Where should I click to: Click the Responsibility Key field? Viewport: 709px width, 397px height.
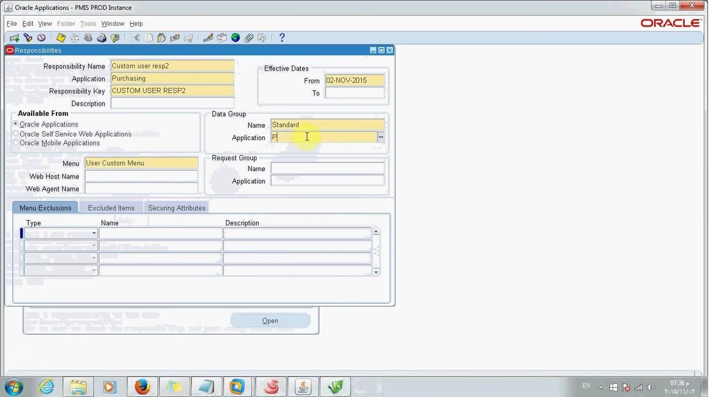[x=172, y=91]
